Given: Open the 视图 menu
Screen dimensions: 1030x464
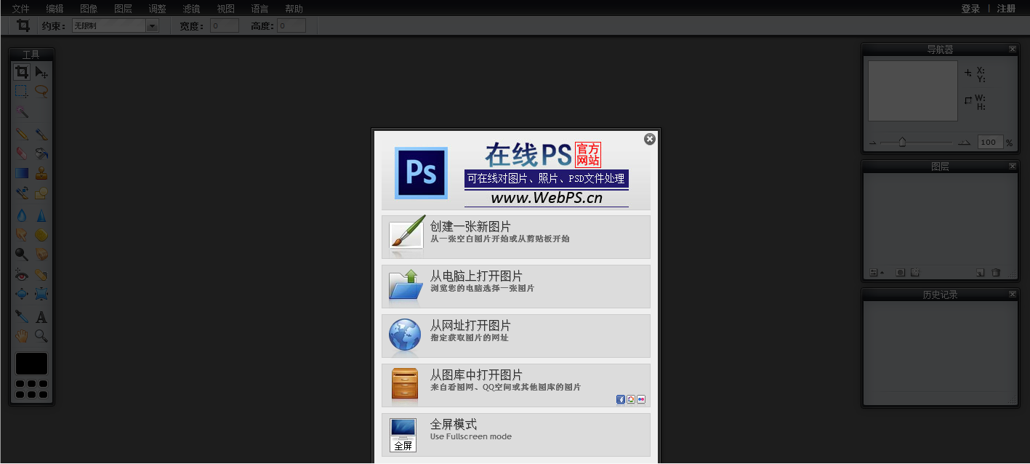Looking at the screenshot, I should (x=225, y=9).
